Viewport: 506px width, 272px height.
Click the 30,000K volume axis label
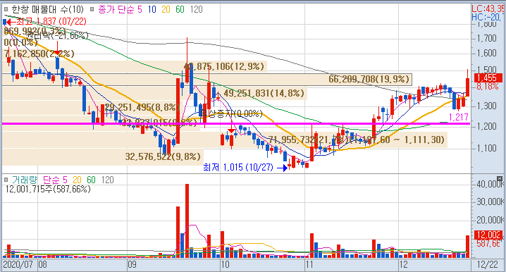490,202
